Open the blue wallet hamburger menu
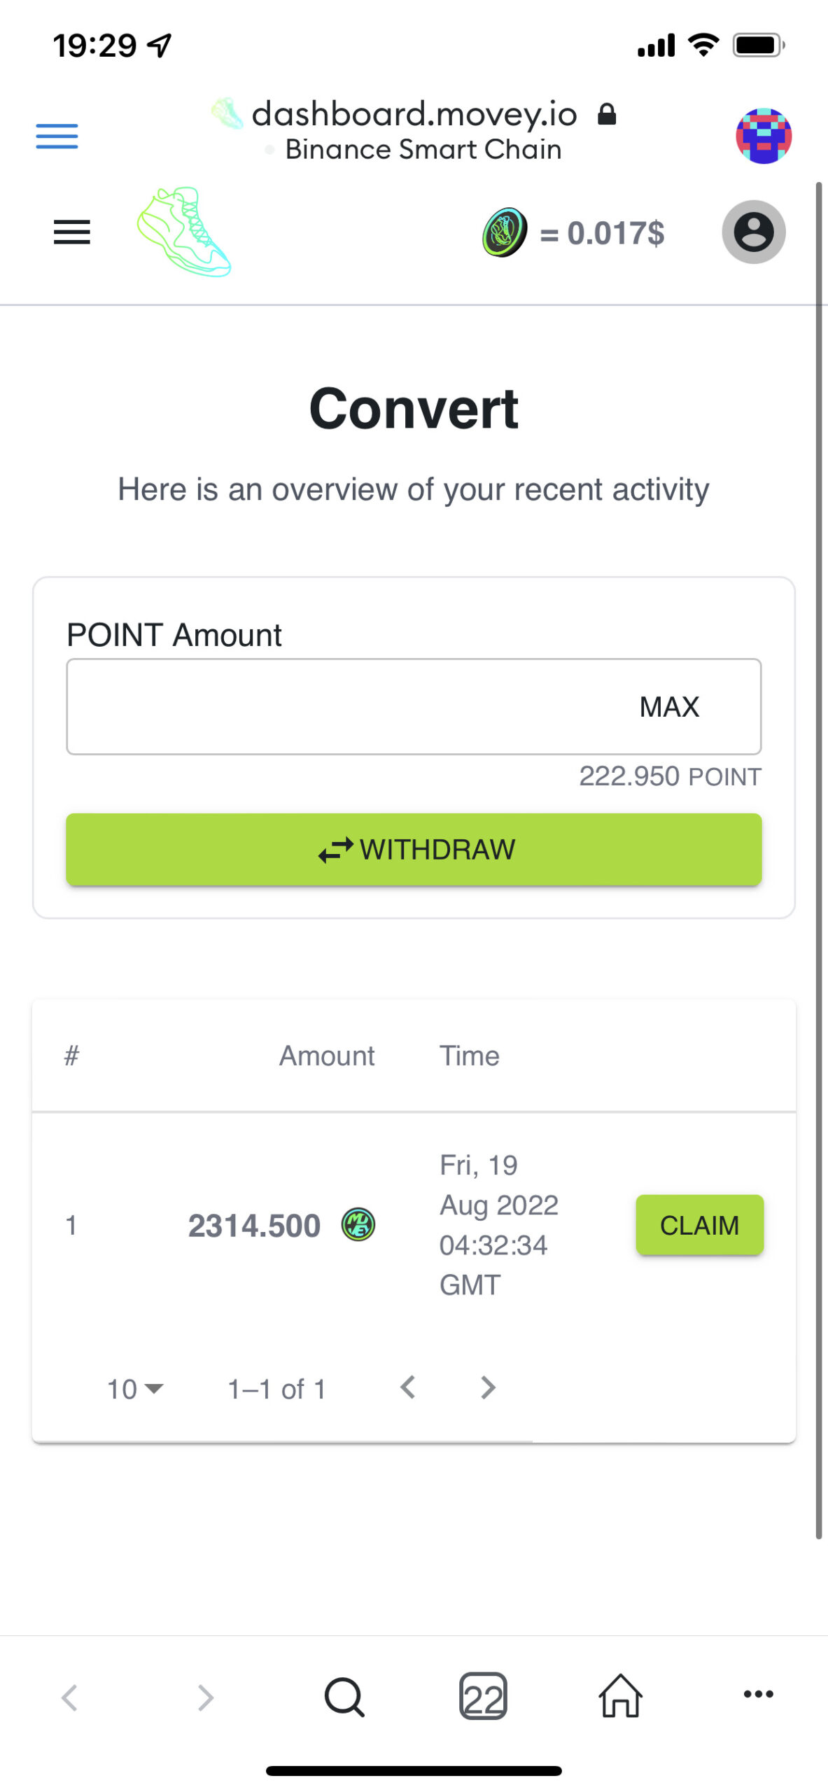 coord(57,136)
